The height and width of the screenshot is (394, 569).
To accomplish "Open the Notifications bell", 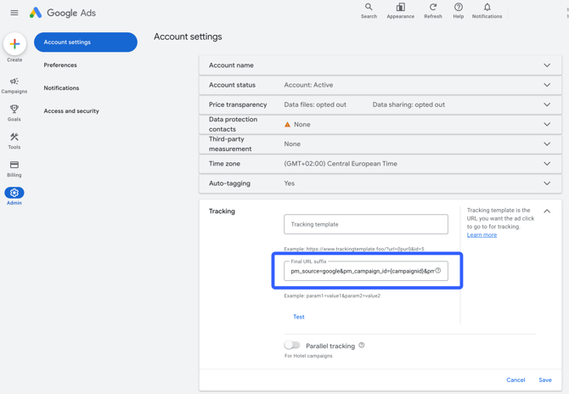I will tap(487, 7).
